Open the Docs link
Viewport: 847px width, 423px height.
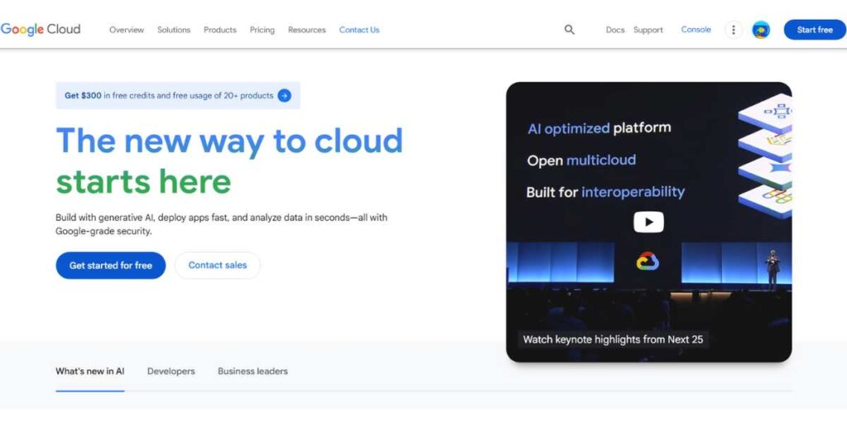coord(615,30)
